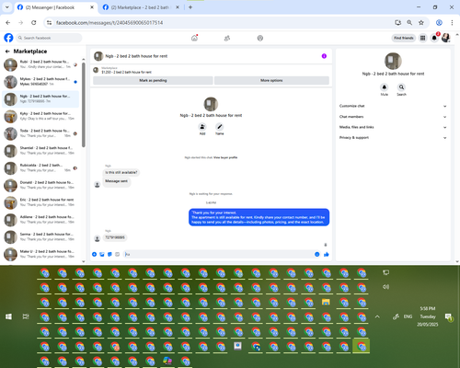Switch to Marketplace - 2 bed 2 bath tab
The image size is (460, 368).
coord(140,7)
